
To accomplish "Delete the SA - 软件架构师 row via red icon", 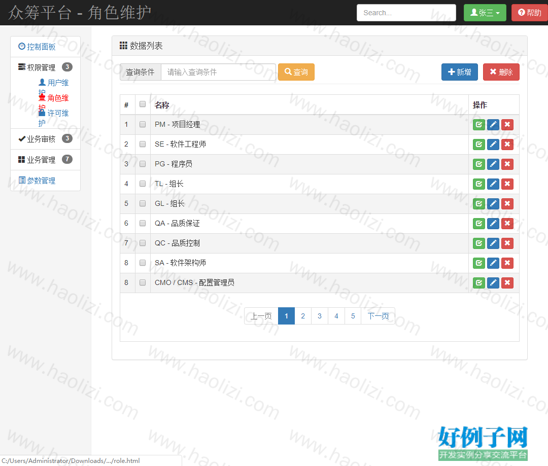I will pyautogui.click(x=507, y=263).
